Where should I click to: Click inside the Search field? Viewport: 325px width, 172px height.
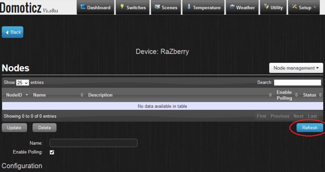click(x=297, y=83)
